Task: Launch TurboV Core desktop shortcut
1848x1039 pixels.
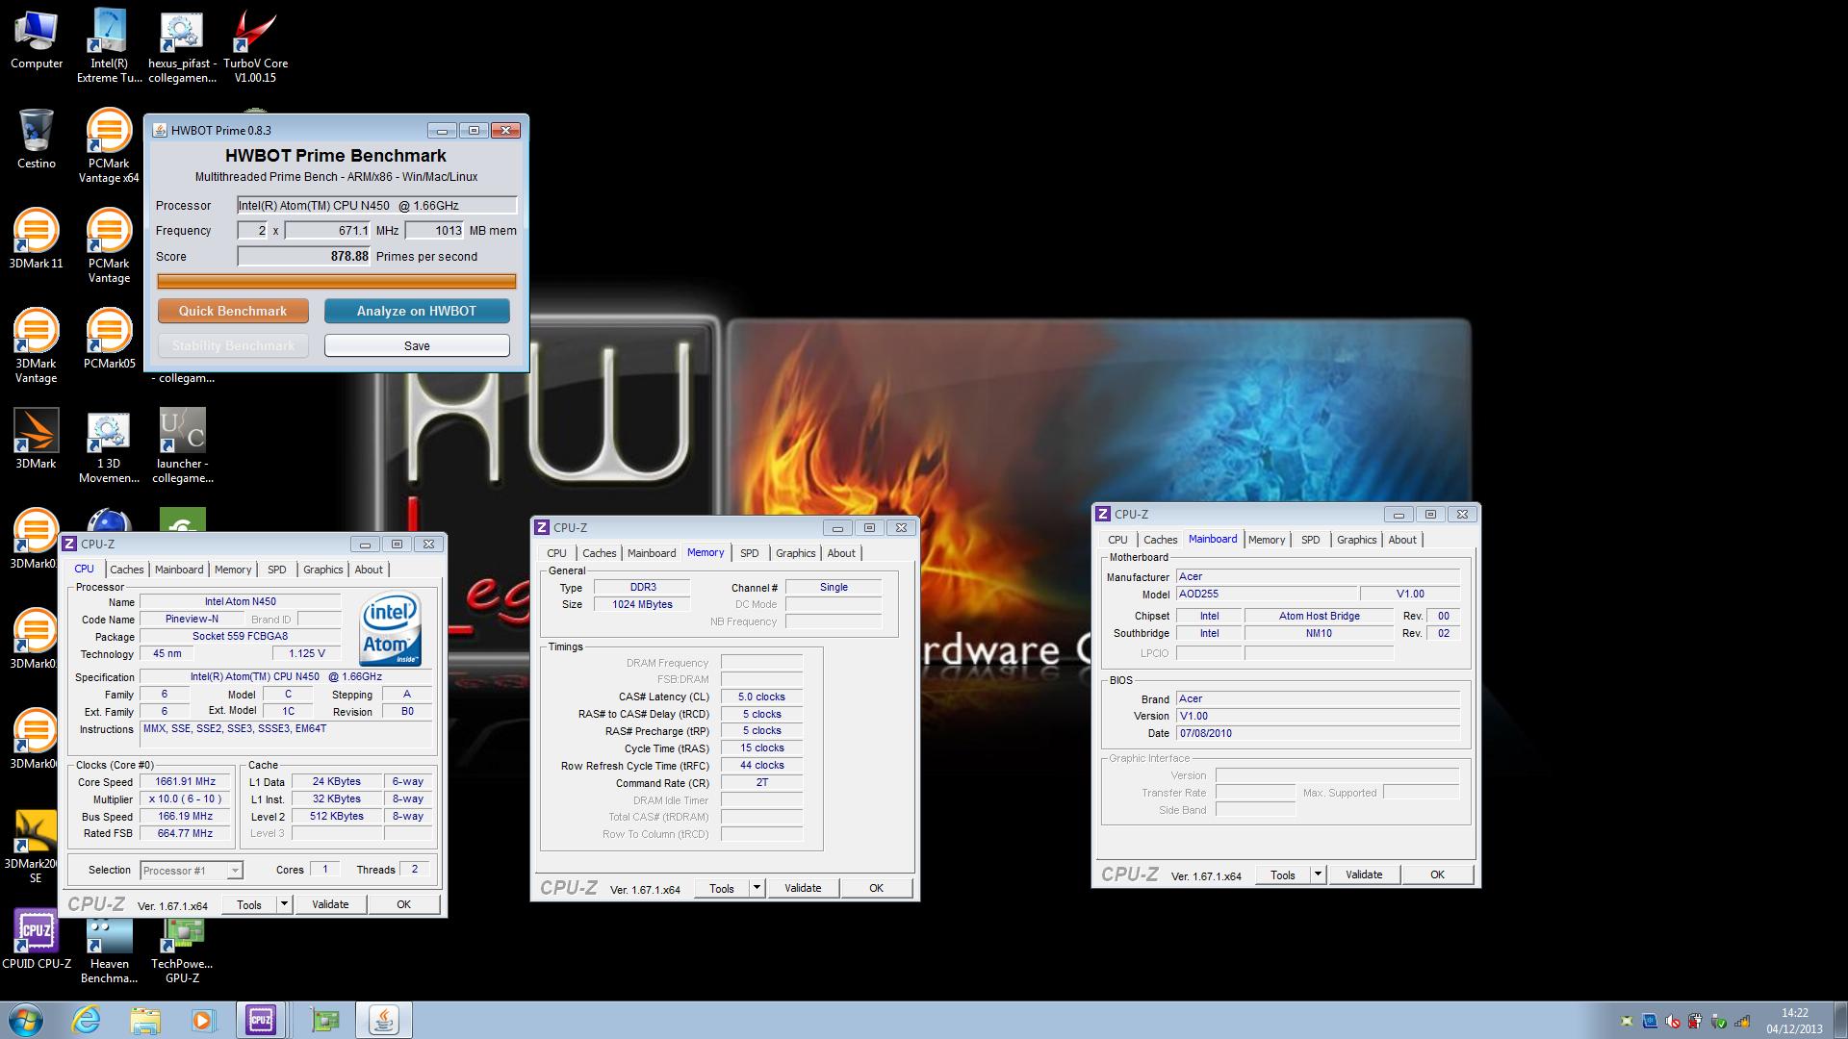Action: [x=255, y=46]
